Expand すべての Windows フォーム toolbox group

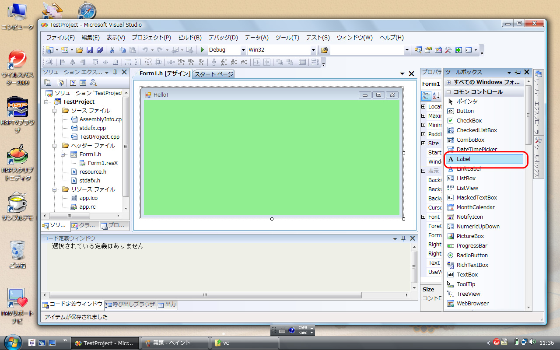448,82
